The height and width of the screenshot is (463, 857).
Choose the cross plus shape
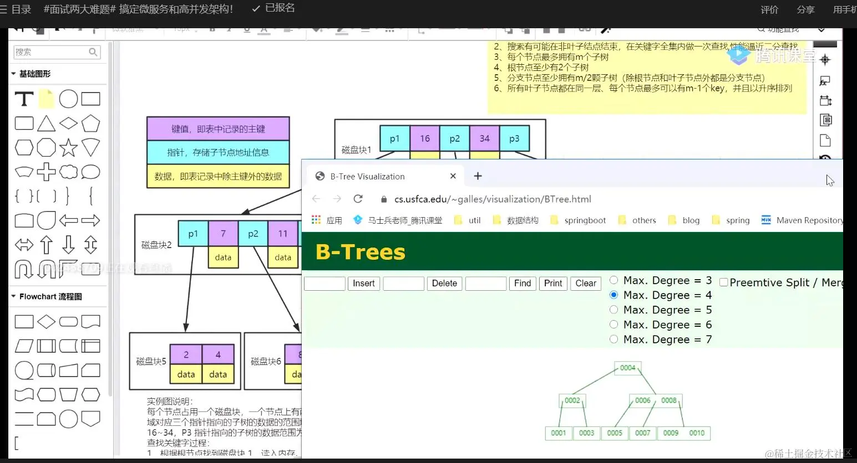pyautogui.click(x=46, y=172)
